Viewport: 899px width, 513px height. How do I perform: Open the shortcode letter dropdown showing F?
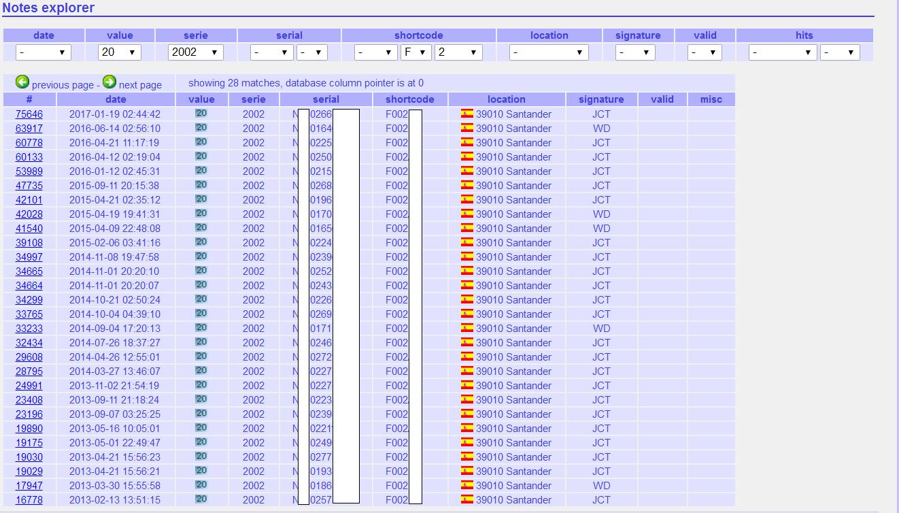(x=415, y=52)
